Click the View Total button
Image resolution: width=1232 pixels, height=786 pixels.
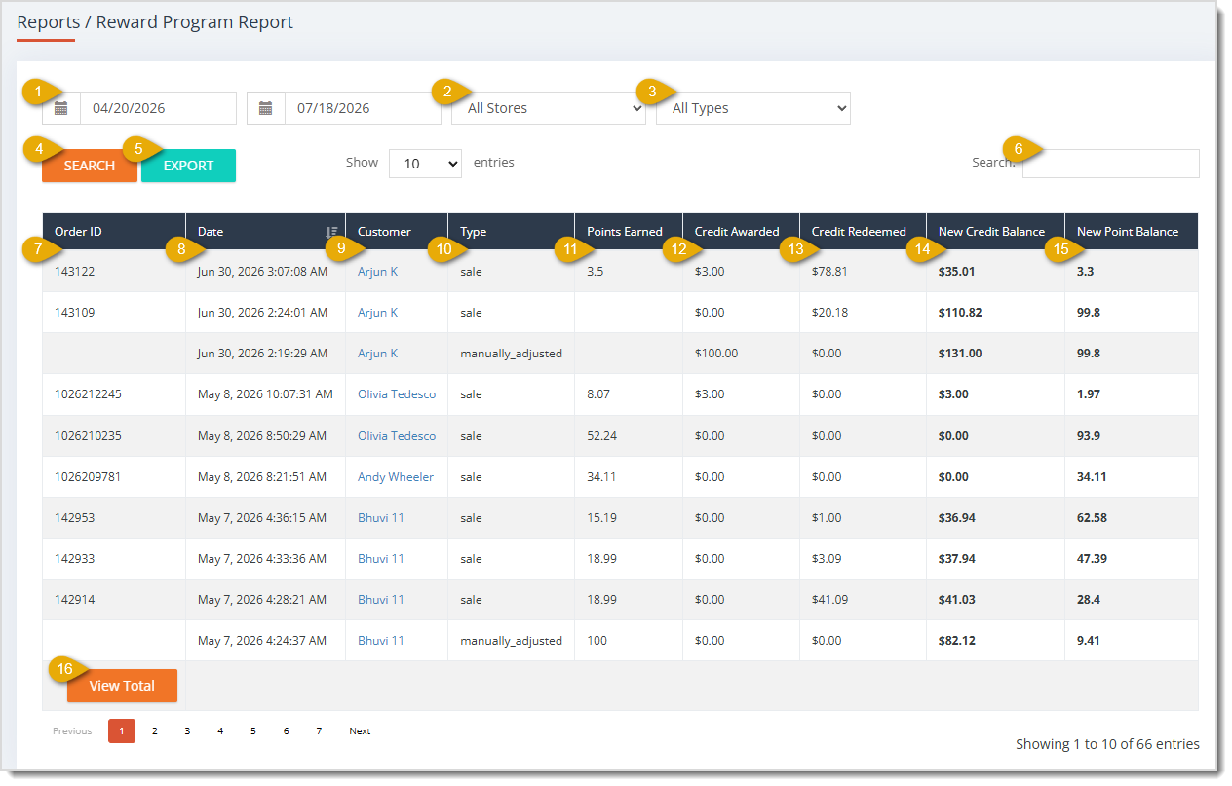pos(122,686)
